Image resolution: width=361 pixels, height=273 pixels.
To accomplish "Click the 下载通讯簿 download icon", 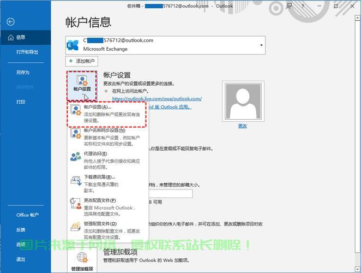I will pyautogui.click(x=76, y=181).
